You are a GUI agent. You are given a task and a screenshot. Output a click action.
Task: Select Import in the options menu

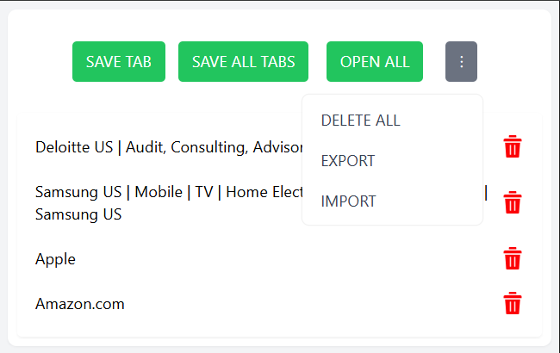(348, 201)
